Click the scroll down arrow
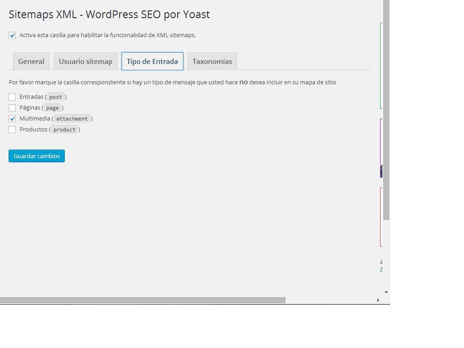464x348 pixels. click(x=386, y=292)
